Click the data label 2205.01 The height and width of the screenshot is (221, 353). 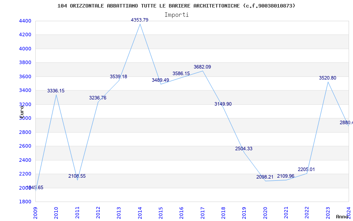(x=306, y=169)
